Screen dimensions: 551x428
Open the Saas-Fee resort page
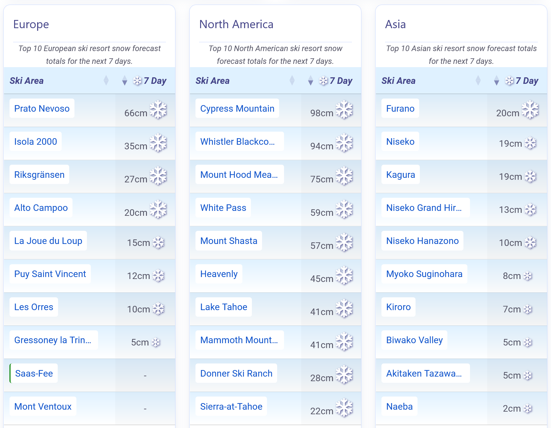point(34,373)
